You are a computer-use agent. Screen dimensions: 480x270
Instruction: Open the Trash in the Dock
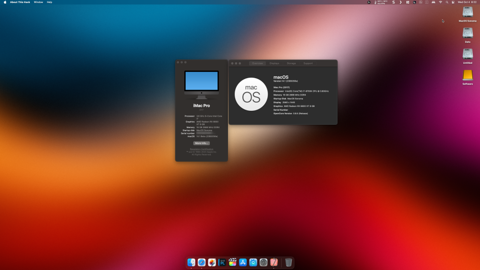pyautogui.click(x=288, y=262)
